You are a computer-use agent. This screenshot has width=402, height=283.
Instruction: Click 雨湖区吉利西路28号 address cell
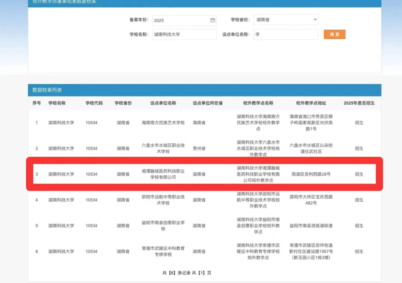point(311,174)
